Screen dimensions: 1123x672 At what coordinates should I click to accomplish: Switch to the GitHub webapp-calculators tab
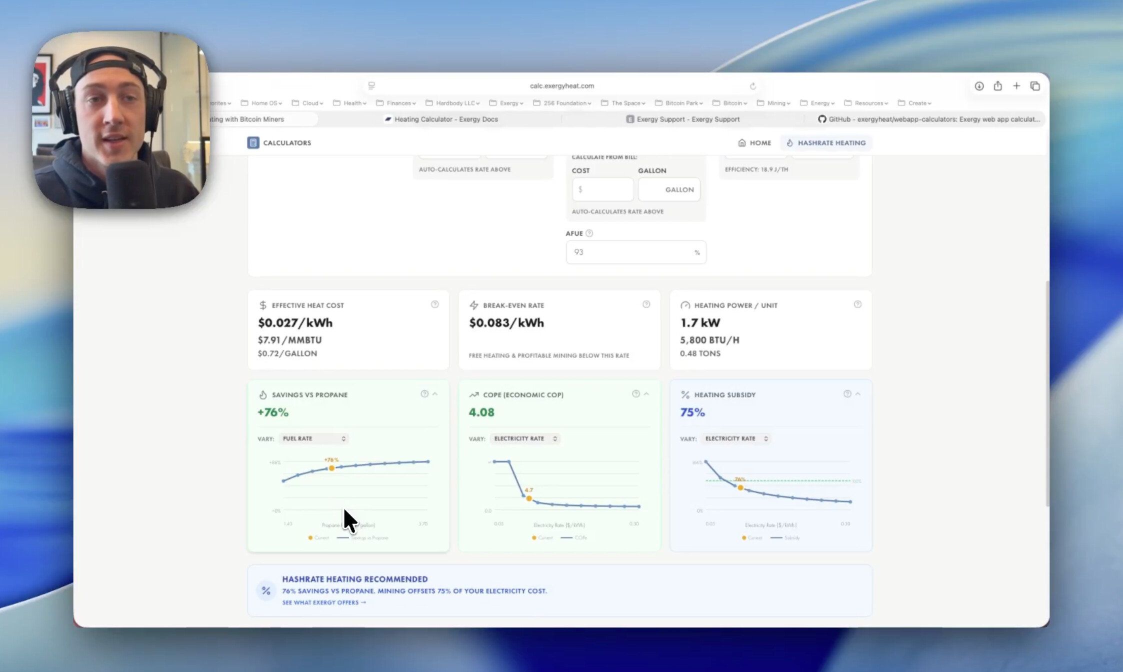coord(928,119)
